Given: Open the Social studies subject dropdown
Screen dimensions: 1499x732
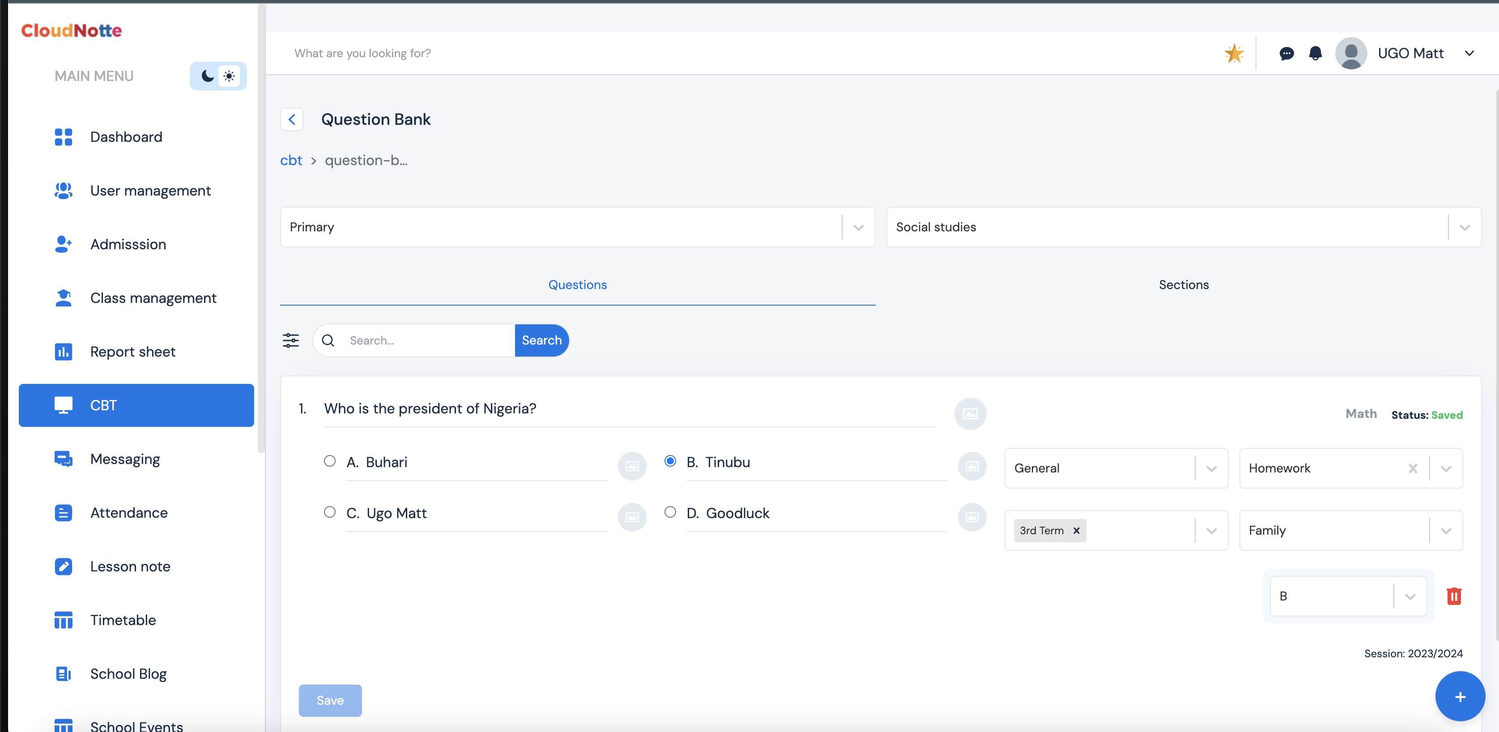Looking at the screenshot, I should [x=1464, y=227].
